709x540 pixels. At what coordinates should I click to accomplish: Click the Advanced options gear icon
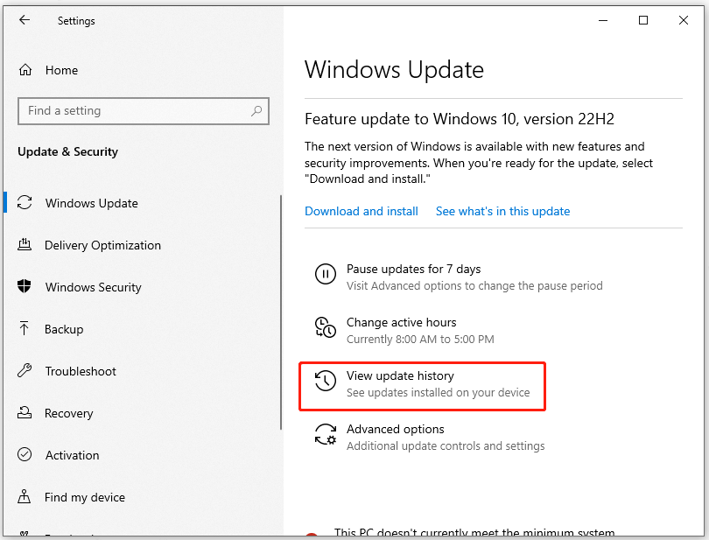(x=325, y=435)
